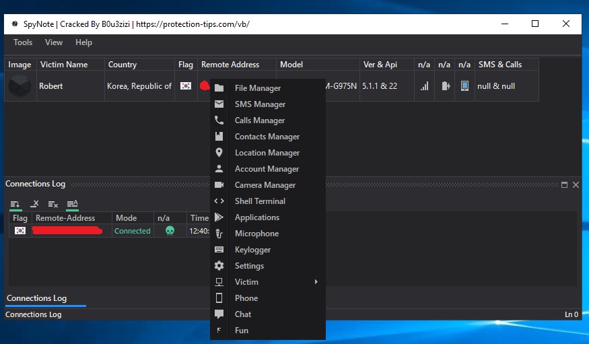Pick Account Manager in the menu
Image resolution: width=589 pixels, height=344 pixels.
click(x=267, y=168)
